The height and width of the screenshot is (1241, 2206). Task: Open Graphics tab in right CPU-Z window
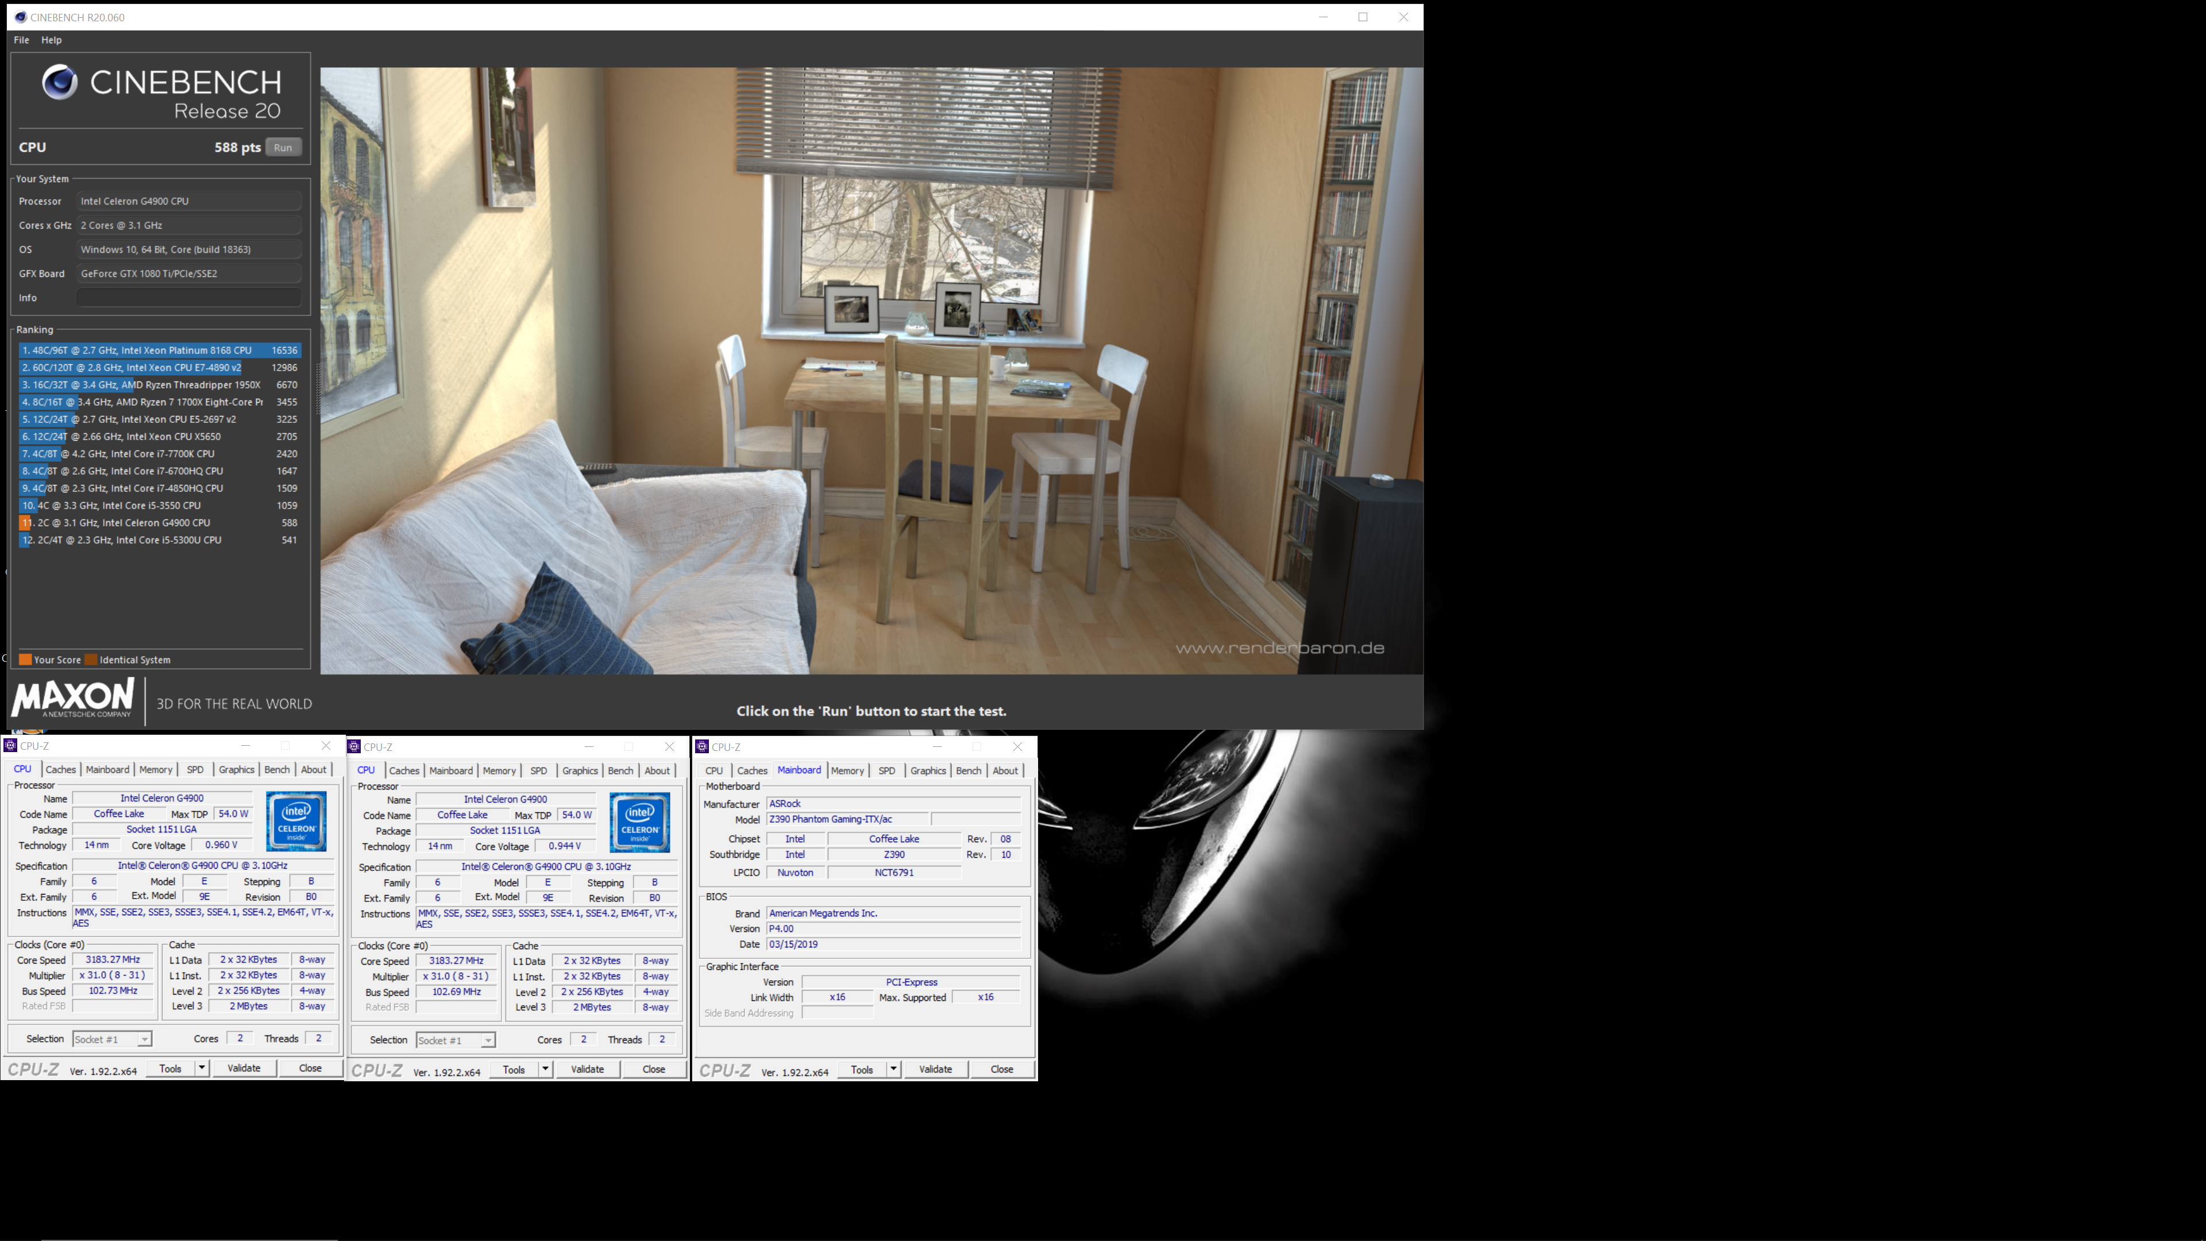928,771
